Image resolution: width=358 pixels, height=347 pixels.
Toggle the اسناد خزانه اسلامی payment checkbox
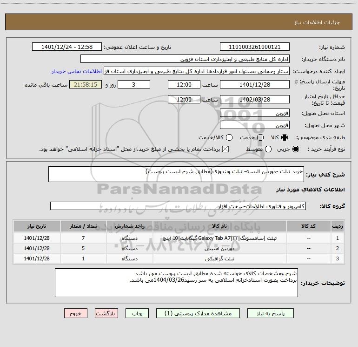click(225, 150)
